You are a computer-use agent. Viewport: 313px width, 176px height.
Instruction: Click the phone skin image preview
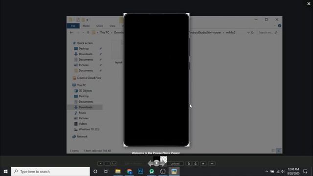click(156, 80)
